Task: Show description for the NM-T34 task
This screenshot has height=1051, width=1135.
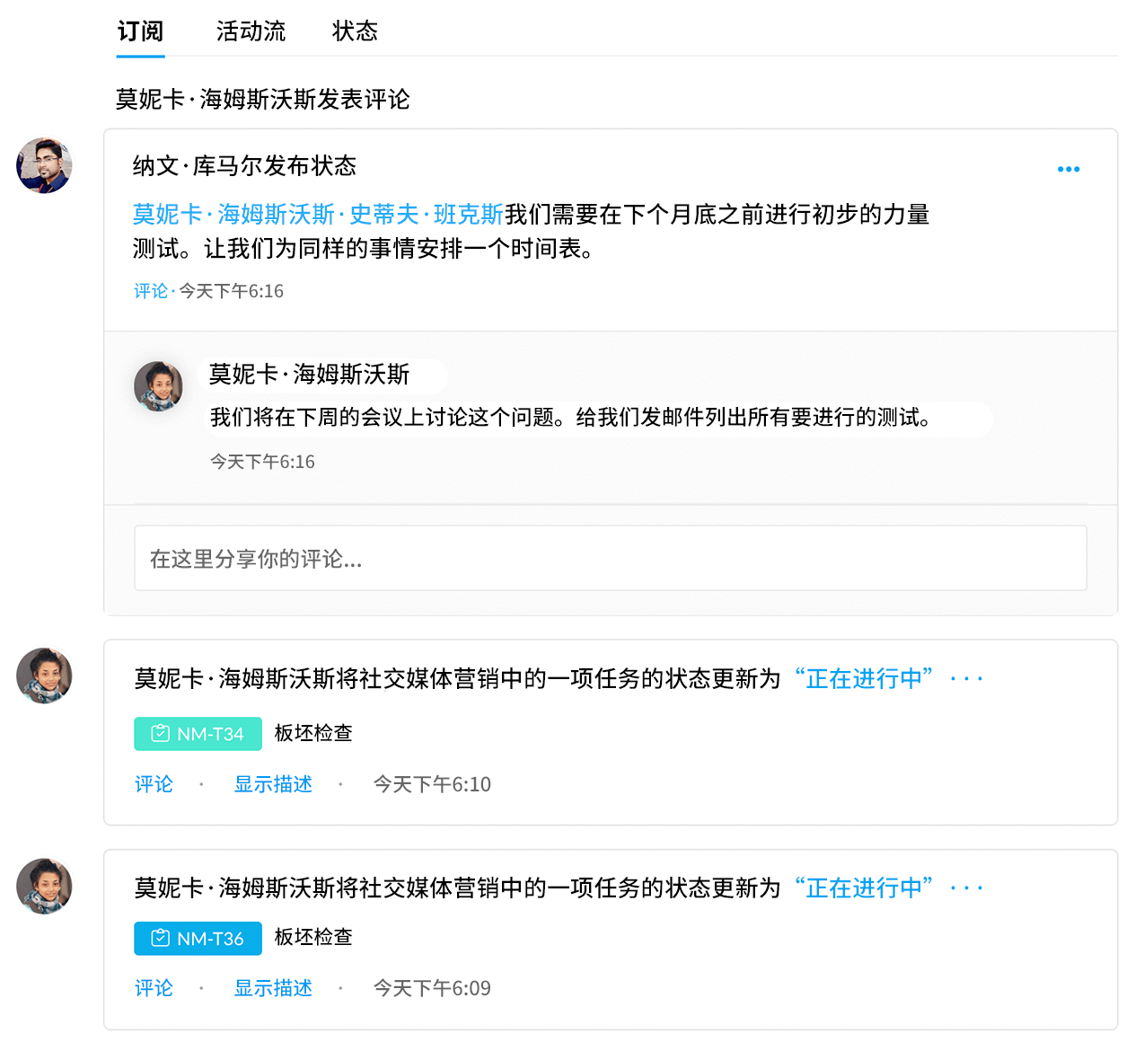Action: tap(273, 784)
